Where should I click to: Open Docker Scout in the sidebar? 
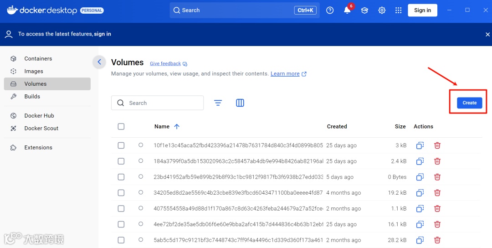(x=47, y=128)
